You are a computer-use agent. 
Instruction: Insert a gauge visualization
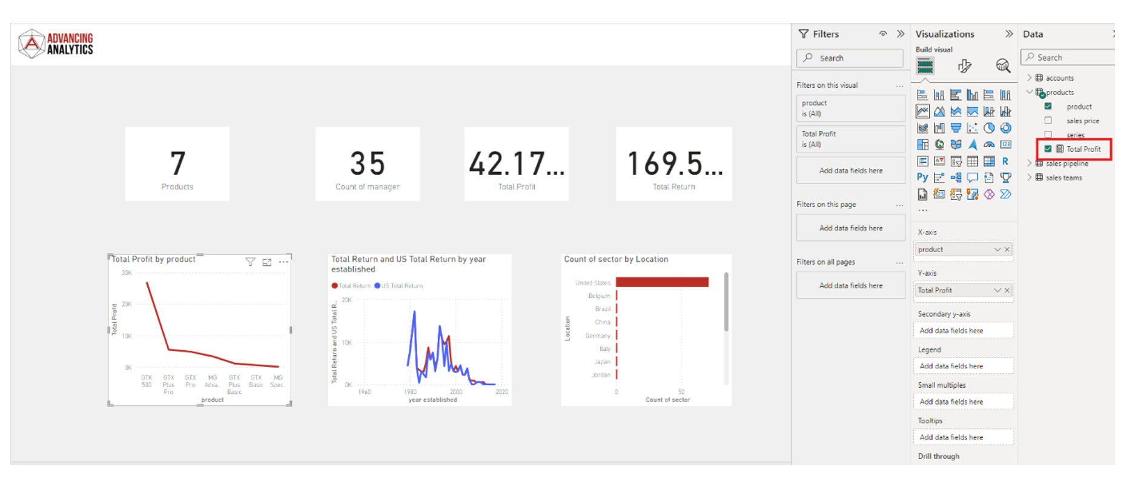point(989,145)
